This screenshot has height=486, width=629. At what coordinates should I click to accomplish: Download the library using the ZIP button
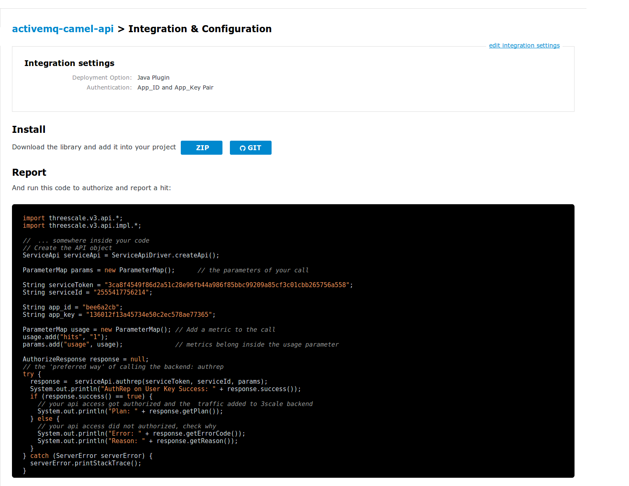[201, 148]
